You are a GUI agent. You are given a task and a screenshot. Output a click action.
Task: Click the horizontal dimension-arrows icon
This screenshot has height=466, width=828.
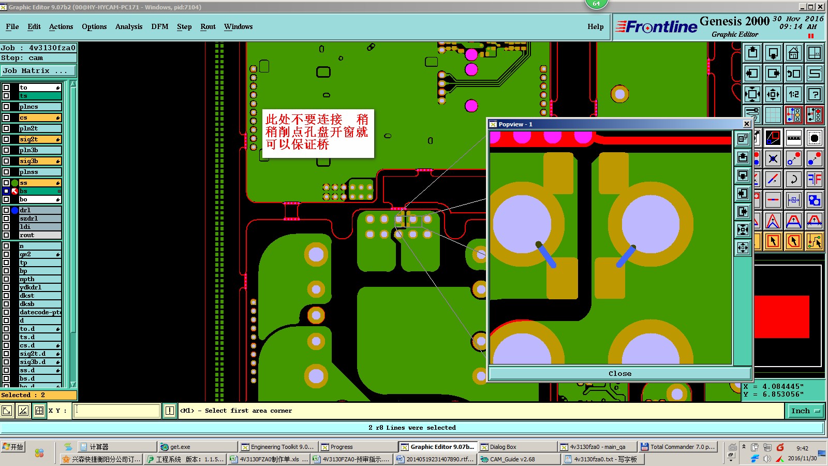(794, 200)
